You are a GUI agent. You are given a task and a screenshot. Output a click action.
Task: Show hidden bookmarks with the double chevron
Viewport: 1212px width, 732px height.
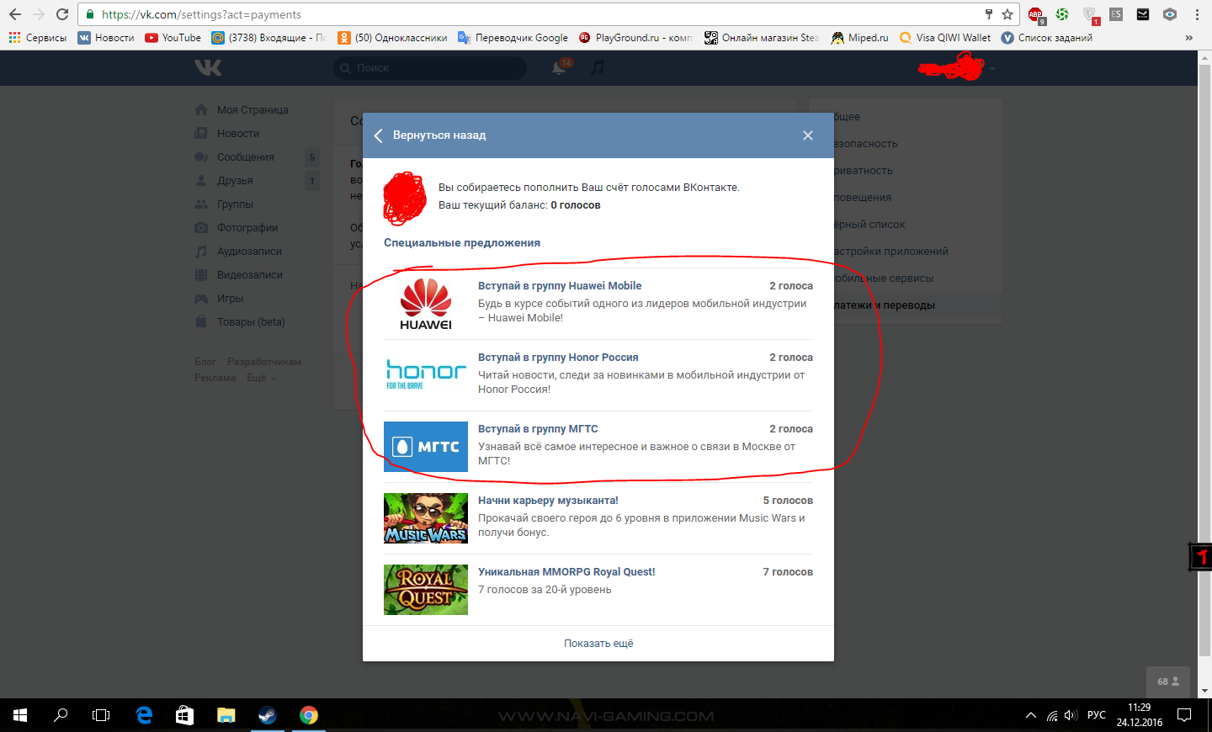(x=1188, y=38)
